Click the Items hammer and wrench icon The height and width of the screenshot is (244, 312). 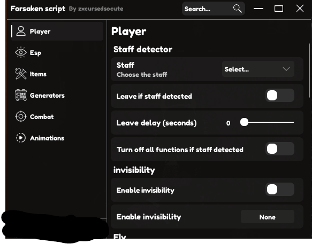(21, 74)
